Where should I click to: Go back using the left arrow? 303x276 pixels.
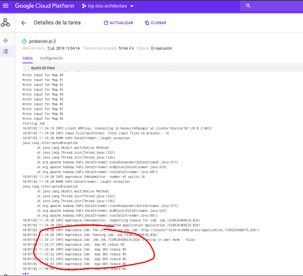click(x=24, y=23)
